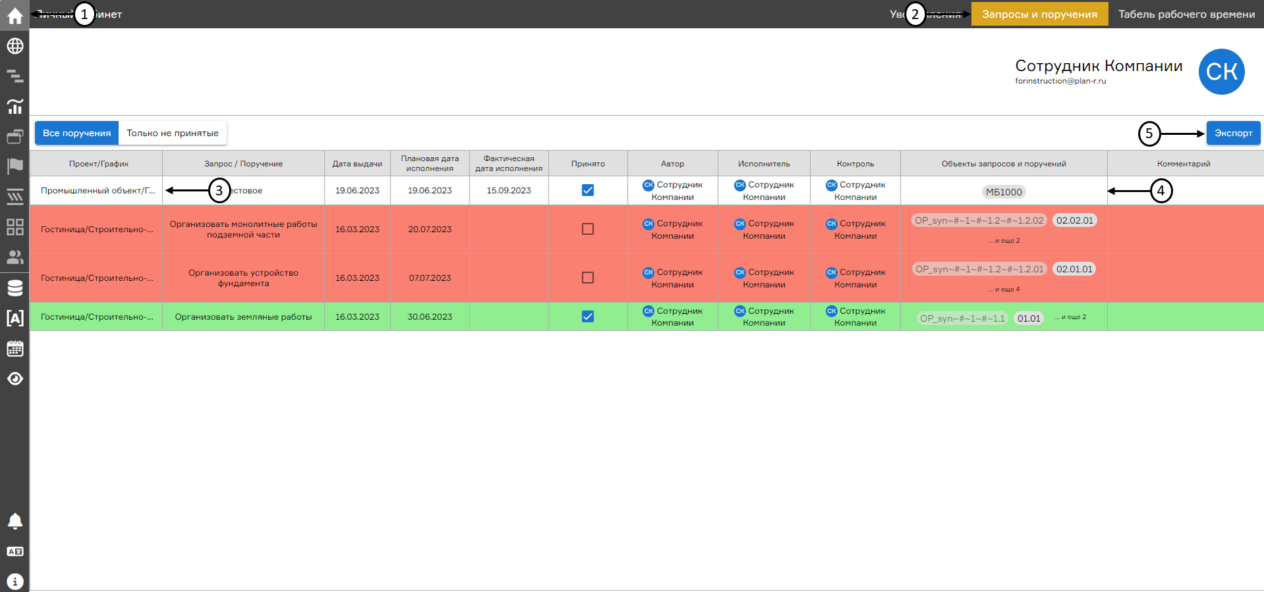
Task: Open the dashboard grid icon in the sidebar
Action: tap(14, 227)
